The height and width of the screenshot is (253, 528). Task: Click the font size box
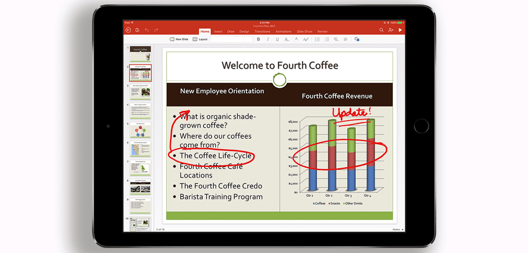pos(248,39)
